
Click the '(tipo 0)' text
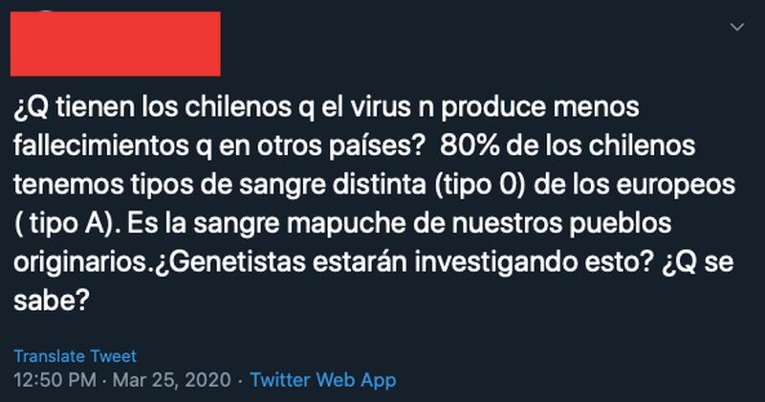point(479,185)
